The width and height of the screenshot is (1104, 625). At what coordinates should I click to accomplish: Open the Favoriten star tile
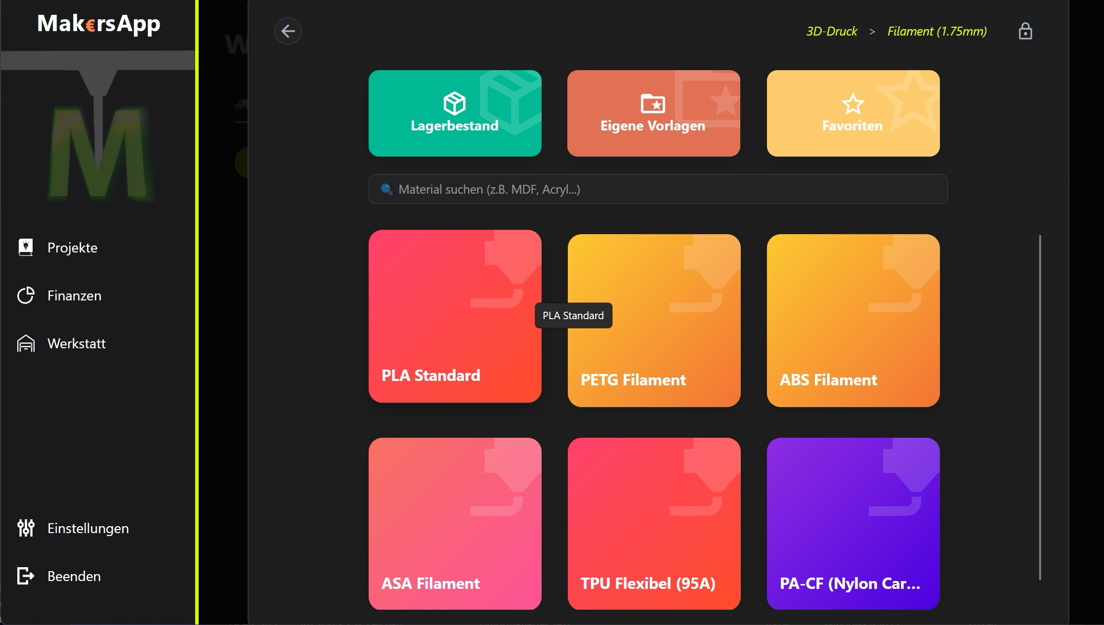tap(853, 113)
